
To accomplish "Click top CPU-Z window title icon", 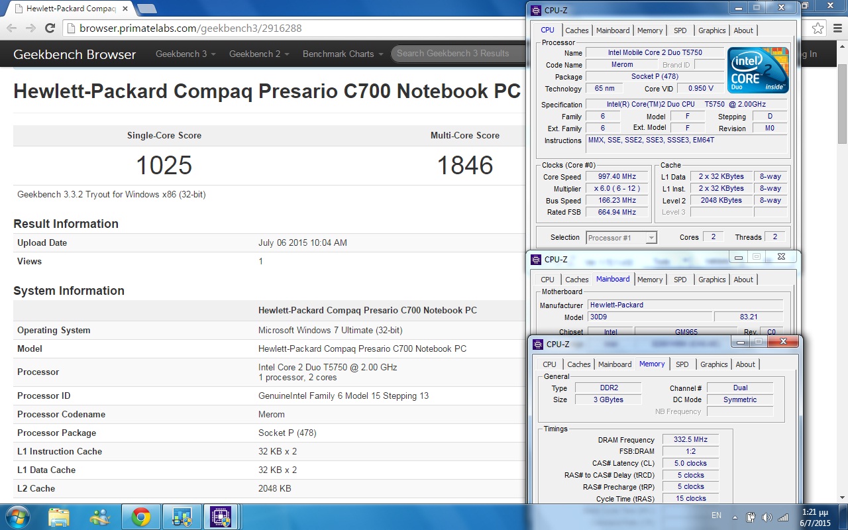I will coord(535,10).
